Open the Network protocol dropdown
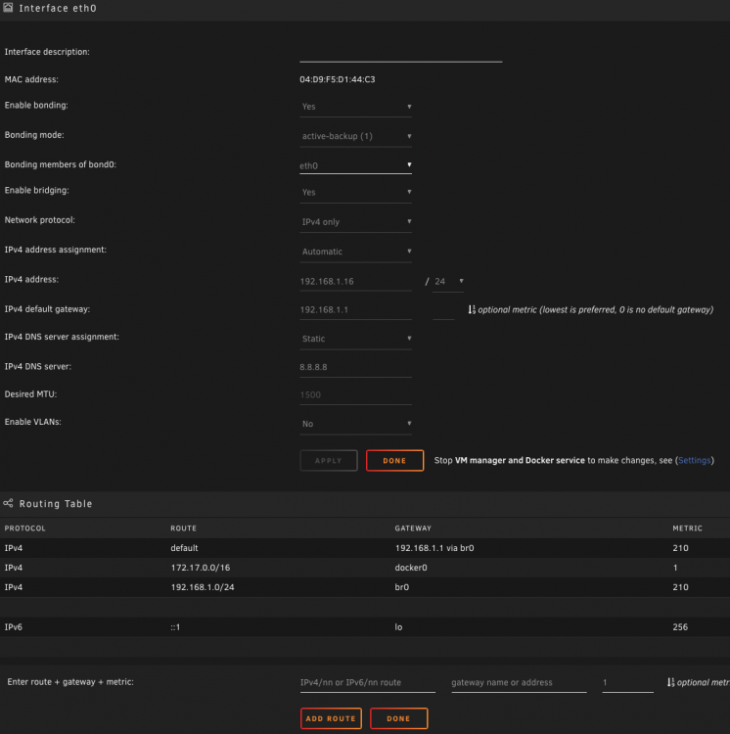The height and width of the screenshot is (734, 730). tap(355, 222)
